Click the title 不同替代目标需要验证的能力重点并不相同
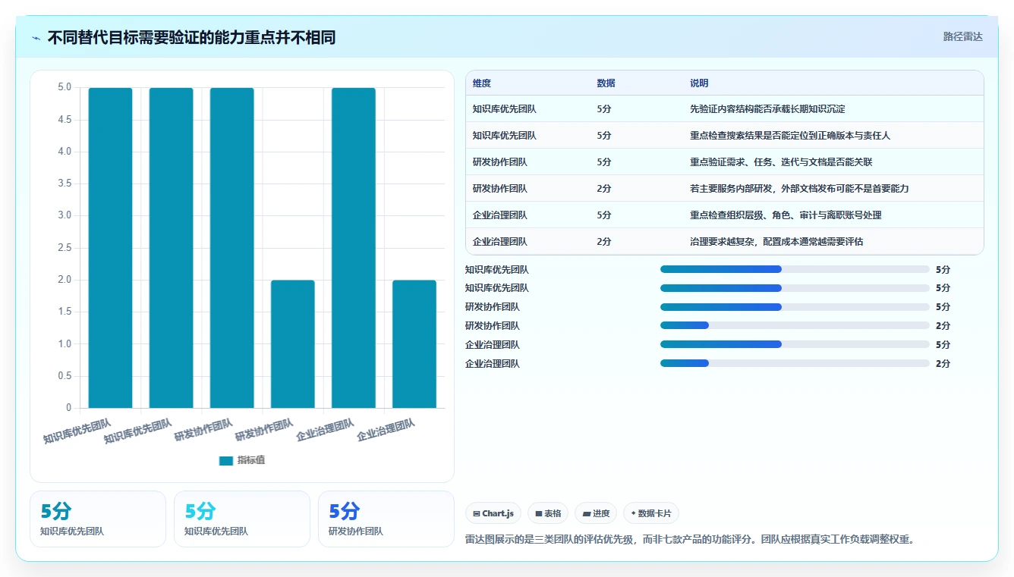 (191, 38)
